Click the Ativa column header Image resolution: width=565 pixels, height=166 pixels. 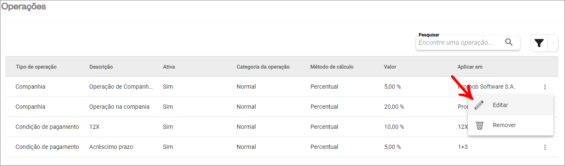169,67
